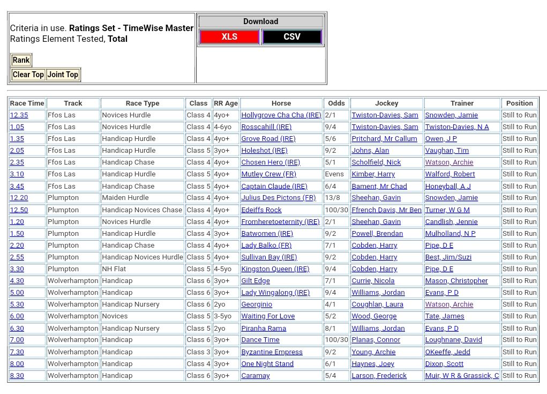This screenshot has width=547, height=394.
Task: View horse Julius Des Pictons (FR)
Action: [x=278, y=198]
